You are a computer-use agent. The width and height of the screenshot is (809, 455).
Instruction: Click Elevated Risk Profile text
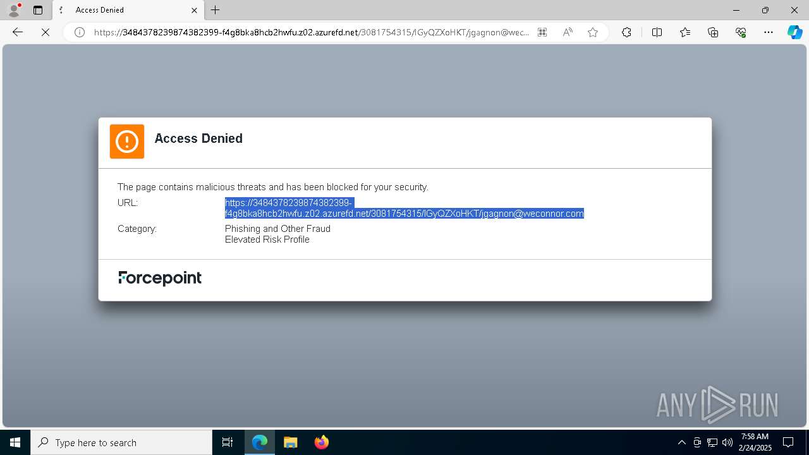tap(267, 240)
